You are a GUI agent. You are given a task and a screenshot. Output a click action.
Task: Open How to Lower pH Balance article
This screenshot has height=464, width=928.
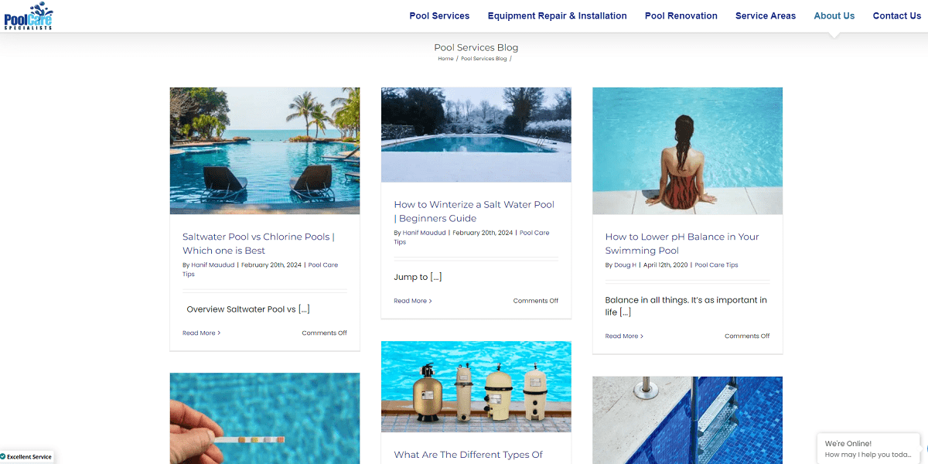pyautogui.click(x=682, y=244)
